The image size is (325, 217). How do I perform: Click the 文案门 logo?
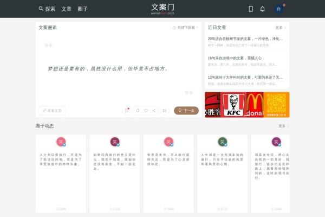(162, 8)
